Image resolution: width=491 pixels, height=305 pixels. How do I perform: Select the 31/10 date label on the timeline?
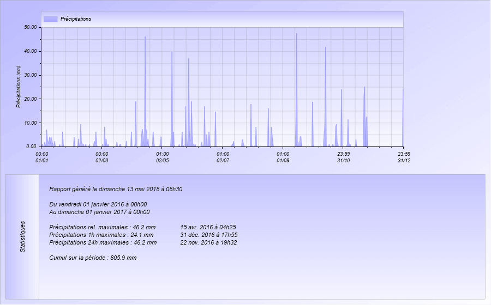click(x=343, y=161)
